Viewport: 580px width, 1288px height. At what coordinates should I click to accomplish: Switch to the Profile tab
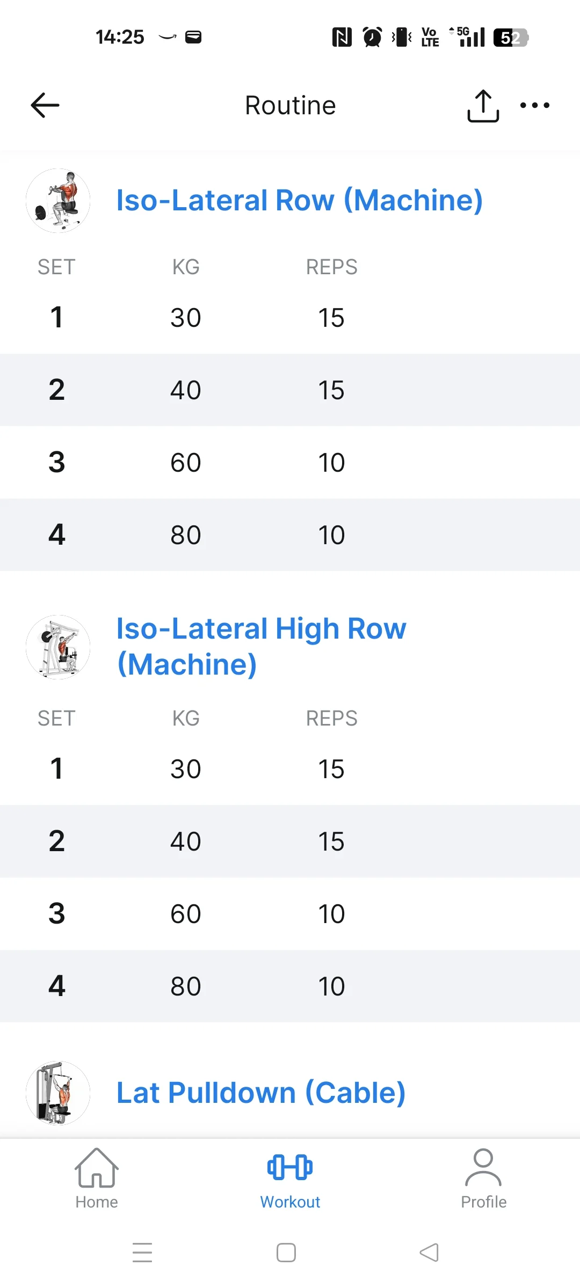483,1179
